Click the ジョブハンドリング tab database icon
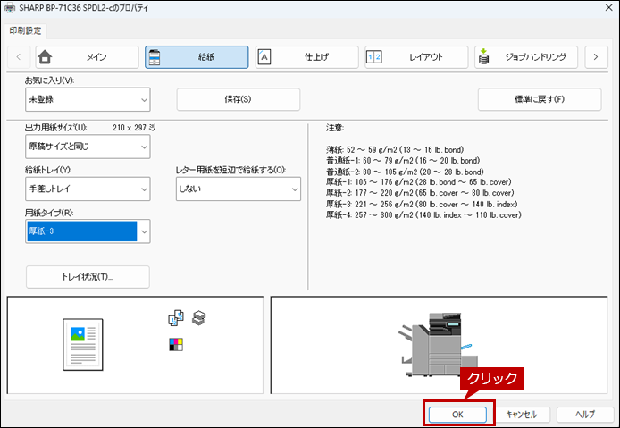The height and width of the screenshot is (428, 620). (x=484, y=57)
